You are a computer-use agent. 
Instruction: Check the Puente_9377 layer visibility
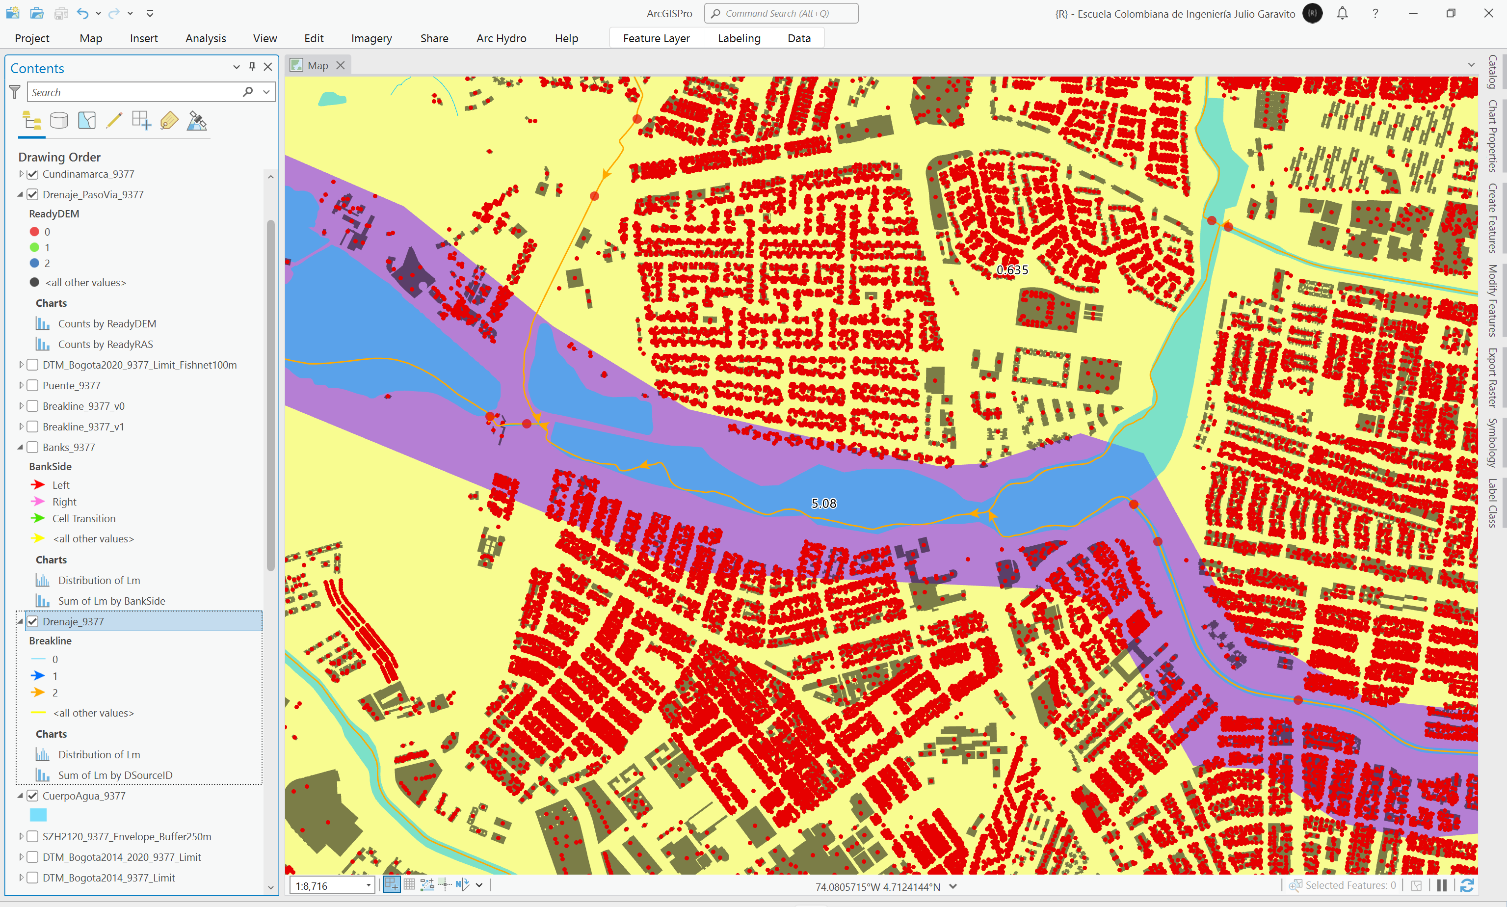[x=33, y=386]
